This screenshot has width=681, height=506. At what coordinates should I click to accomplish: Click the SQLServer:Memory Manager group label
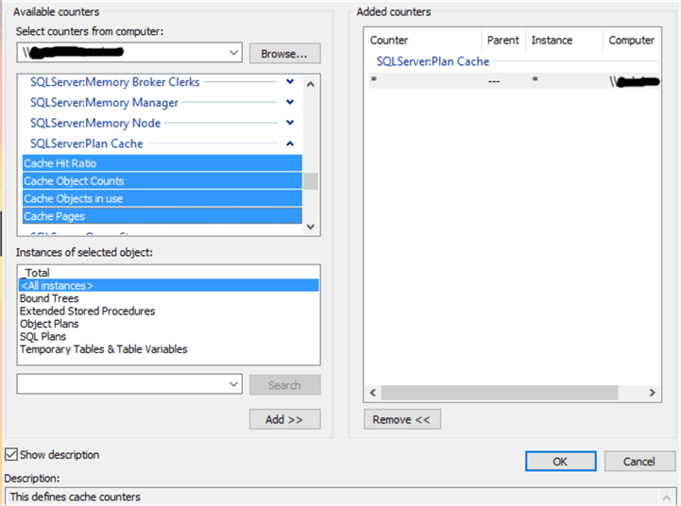pos(104,102)
